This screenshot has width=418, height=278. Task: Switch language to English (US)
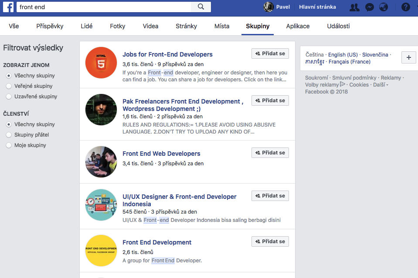pos(343,54)
